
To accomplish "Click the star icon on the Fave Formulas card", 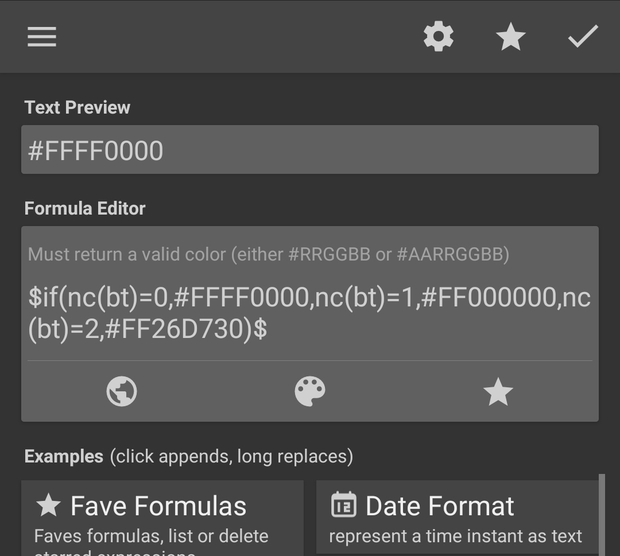I will tap(48, 506).
